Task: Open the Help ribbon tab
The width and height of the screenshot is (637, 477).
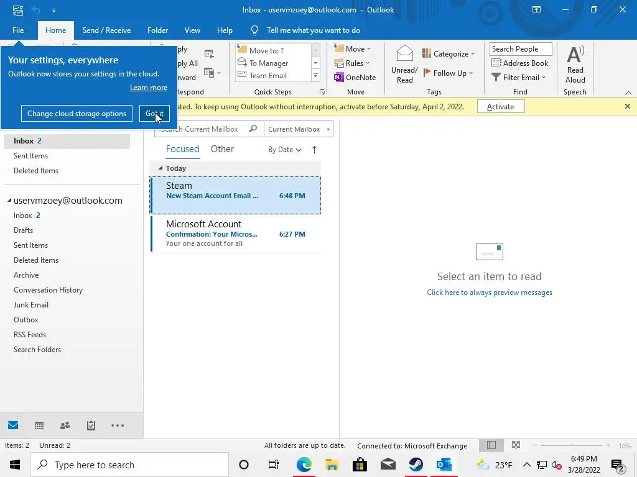Action: pyautogui.click(x=225, y=30)
